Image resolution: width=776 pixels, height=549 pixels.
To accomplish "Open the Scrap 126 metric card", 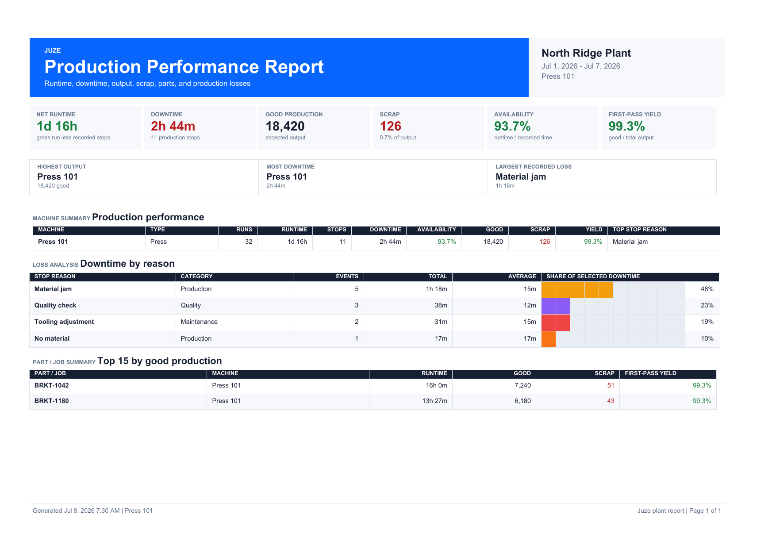I will pyautogui.click(x=428, y=128).
